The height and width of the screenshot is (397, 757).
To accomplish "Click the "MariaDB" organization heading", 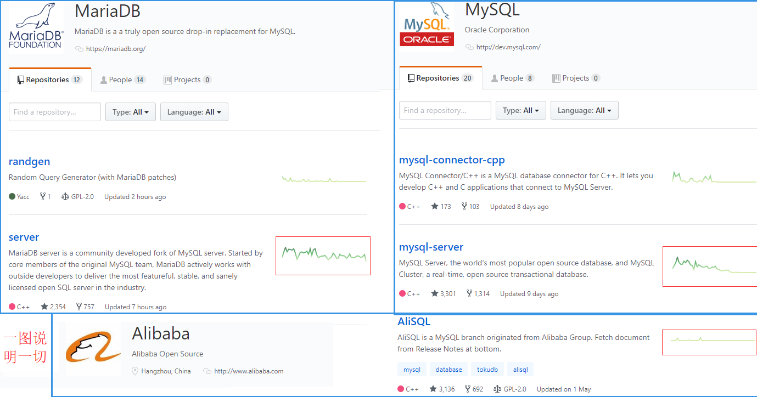I will click(108, 11).
